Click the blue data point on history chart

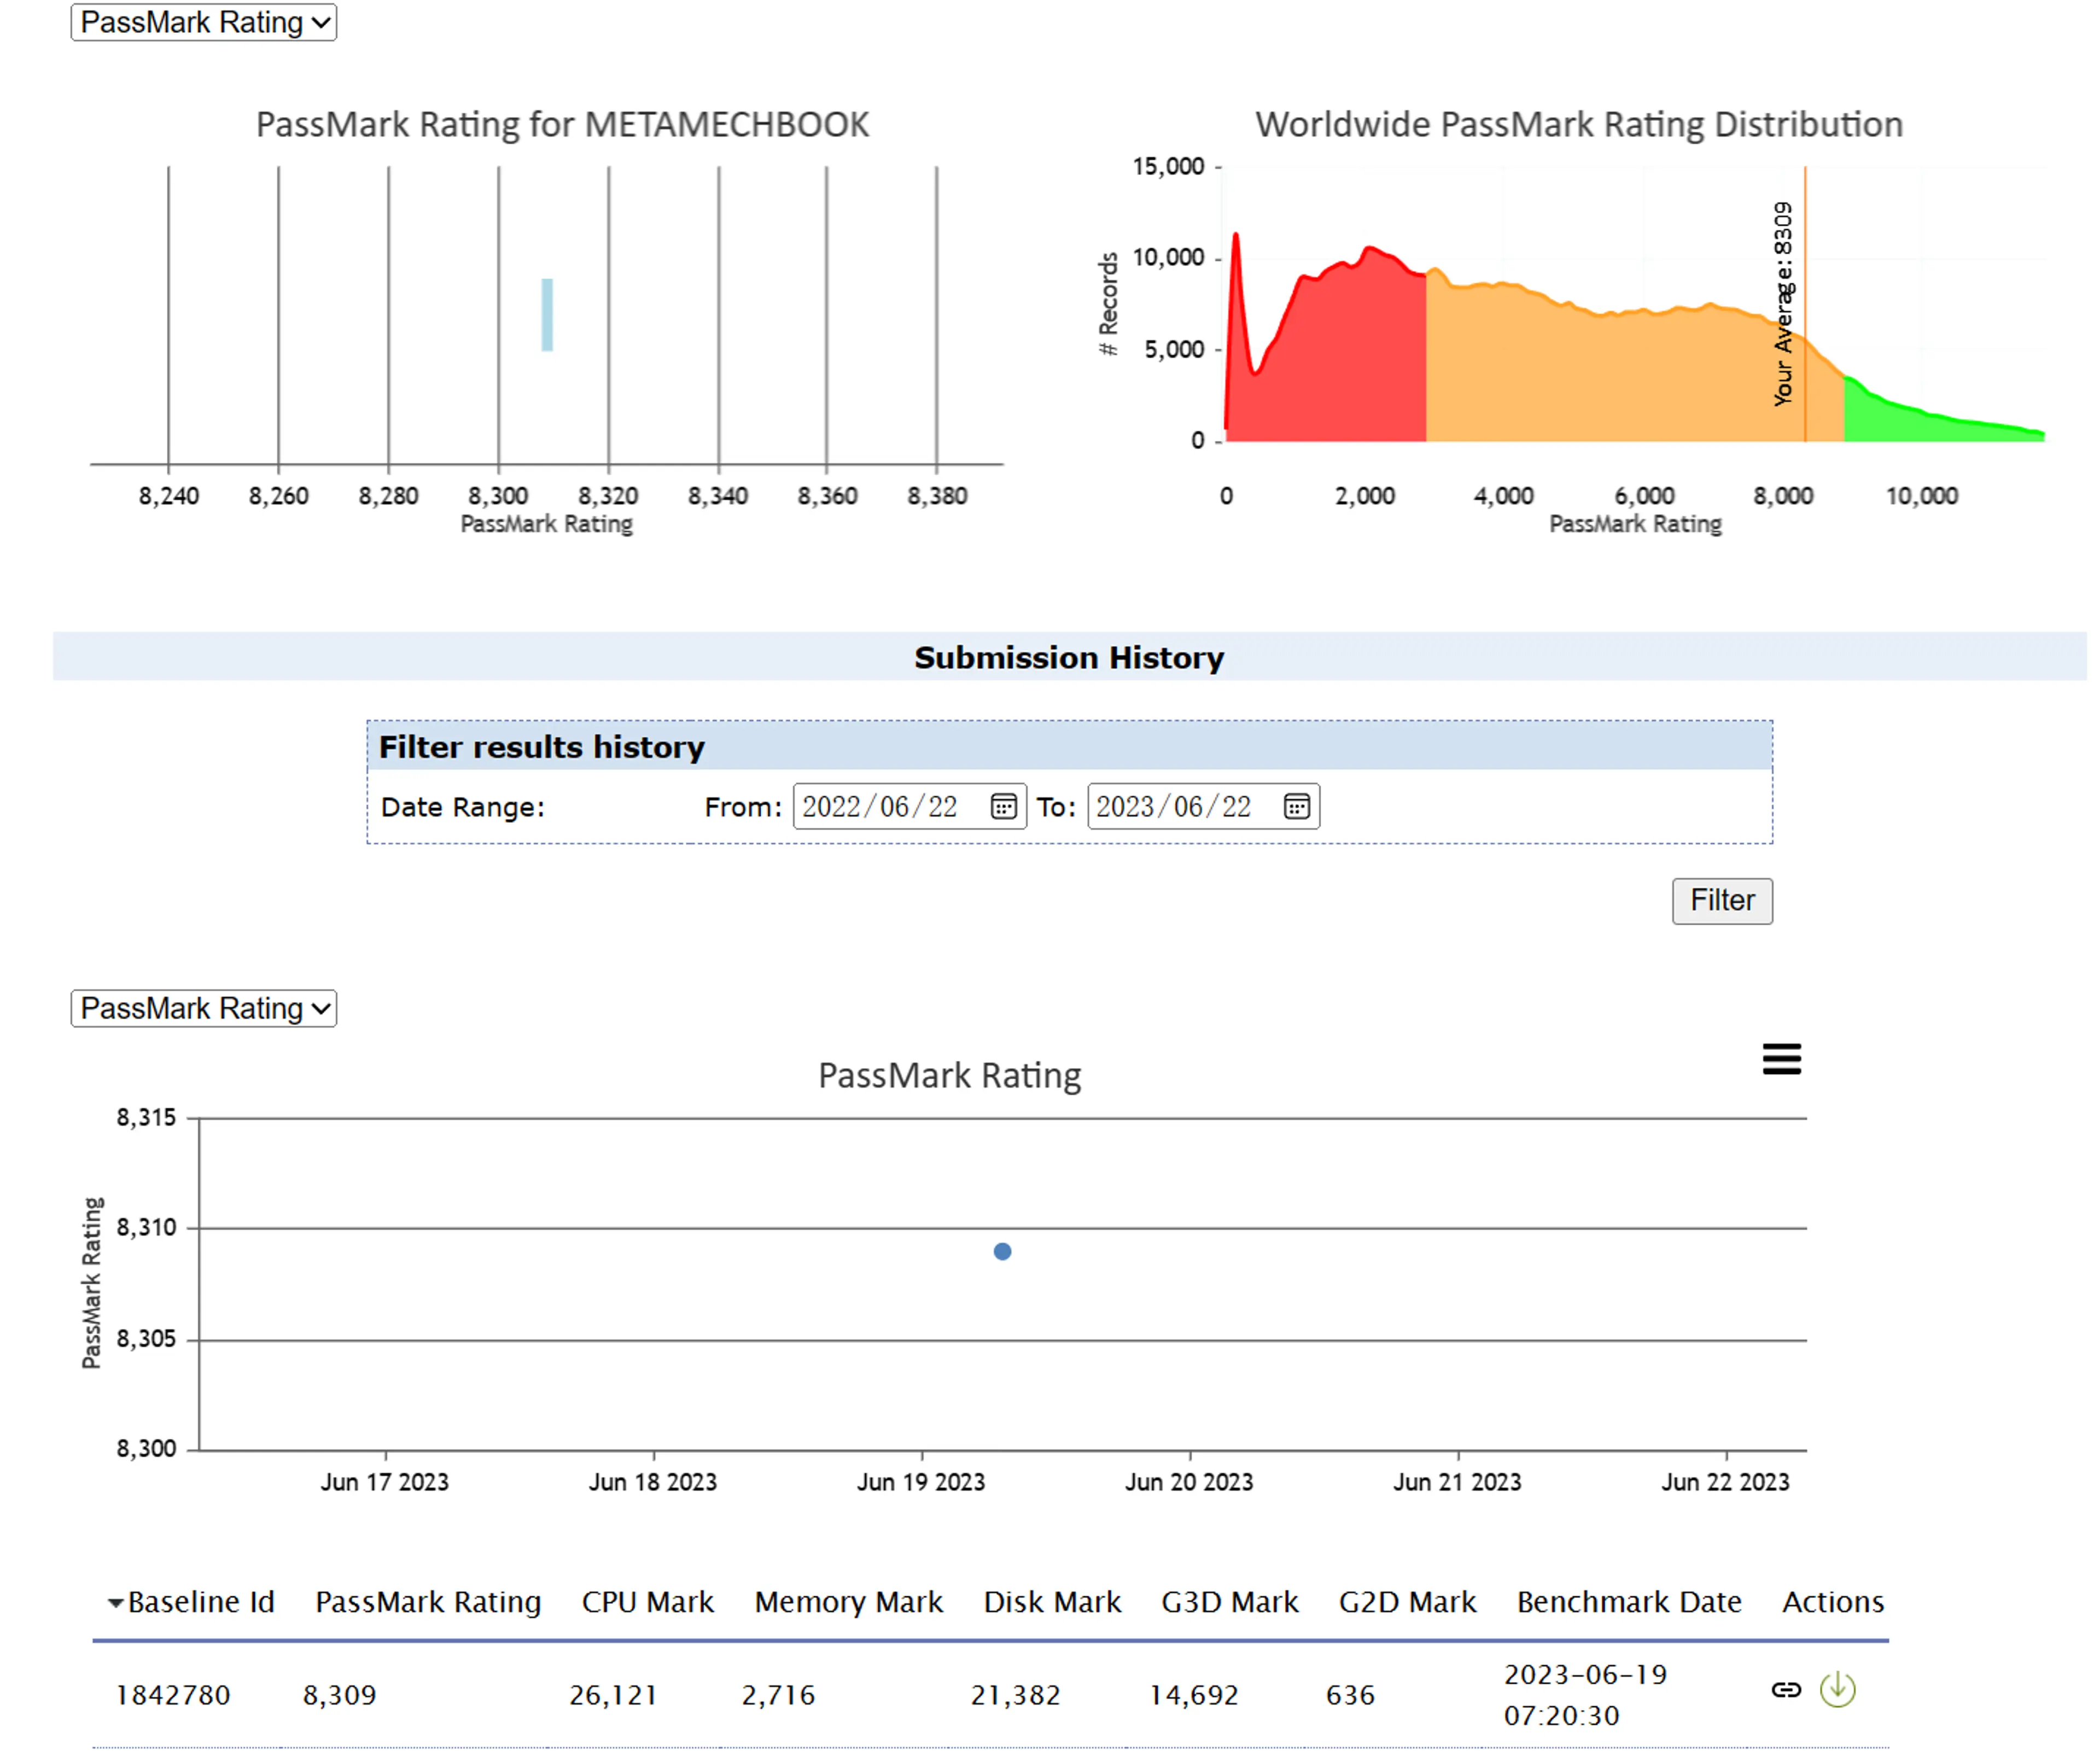coord(1002,1251)
